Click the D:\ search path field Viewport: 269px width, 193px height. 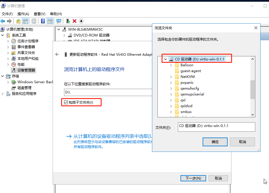point(108,92)
